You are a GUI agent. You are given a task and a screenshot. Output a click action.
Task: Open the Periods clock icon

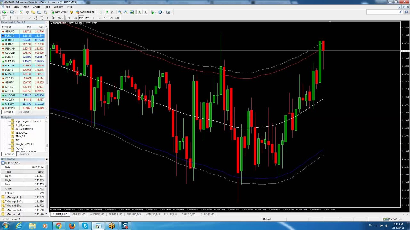[160, 12]
